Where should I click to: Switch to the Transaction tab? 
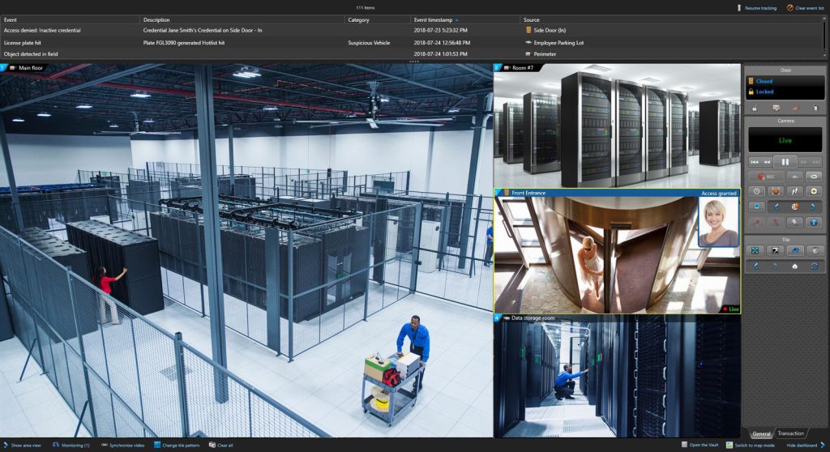pos(790,433)
